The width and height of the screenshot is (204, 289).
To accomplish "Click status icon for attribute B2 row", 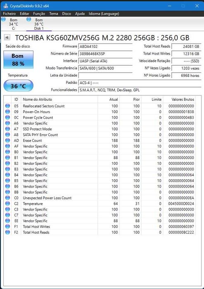I will click(7, 163).
